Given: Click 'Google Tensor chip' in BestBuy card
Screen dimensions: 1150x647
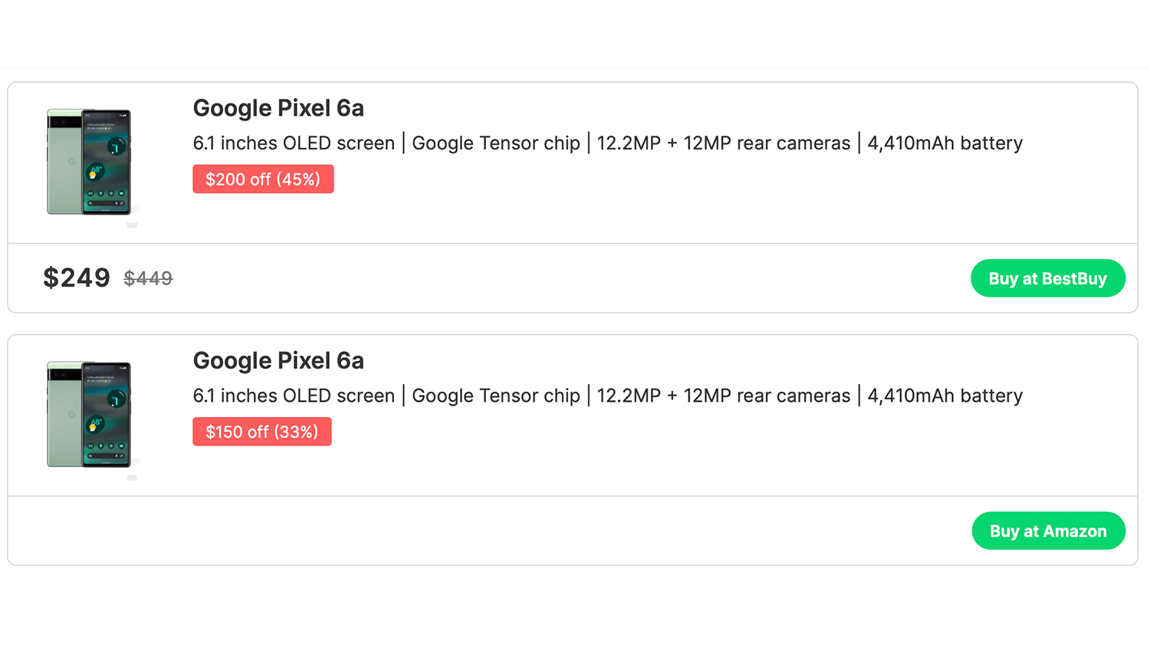Looking at the screenshot, I should (x=496, y=143).
